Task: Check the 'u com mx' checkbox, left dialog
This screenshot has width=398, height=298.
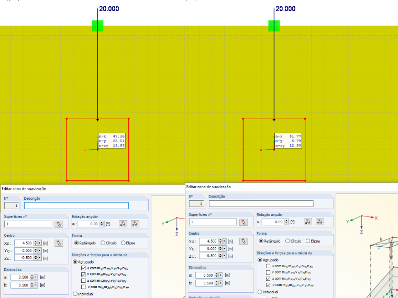Action: click(83, 281)
